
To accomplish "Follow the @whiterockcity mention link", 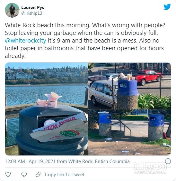I will tap(25, 41).
